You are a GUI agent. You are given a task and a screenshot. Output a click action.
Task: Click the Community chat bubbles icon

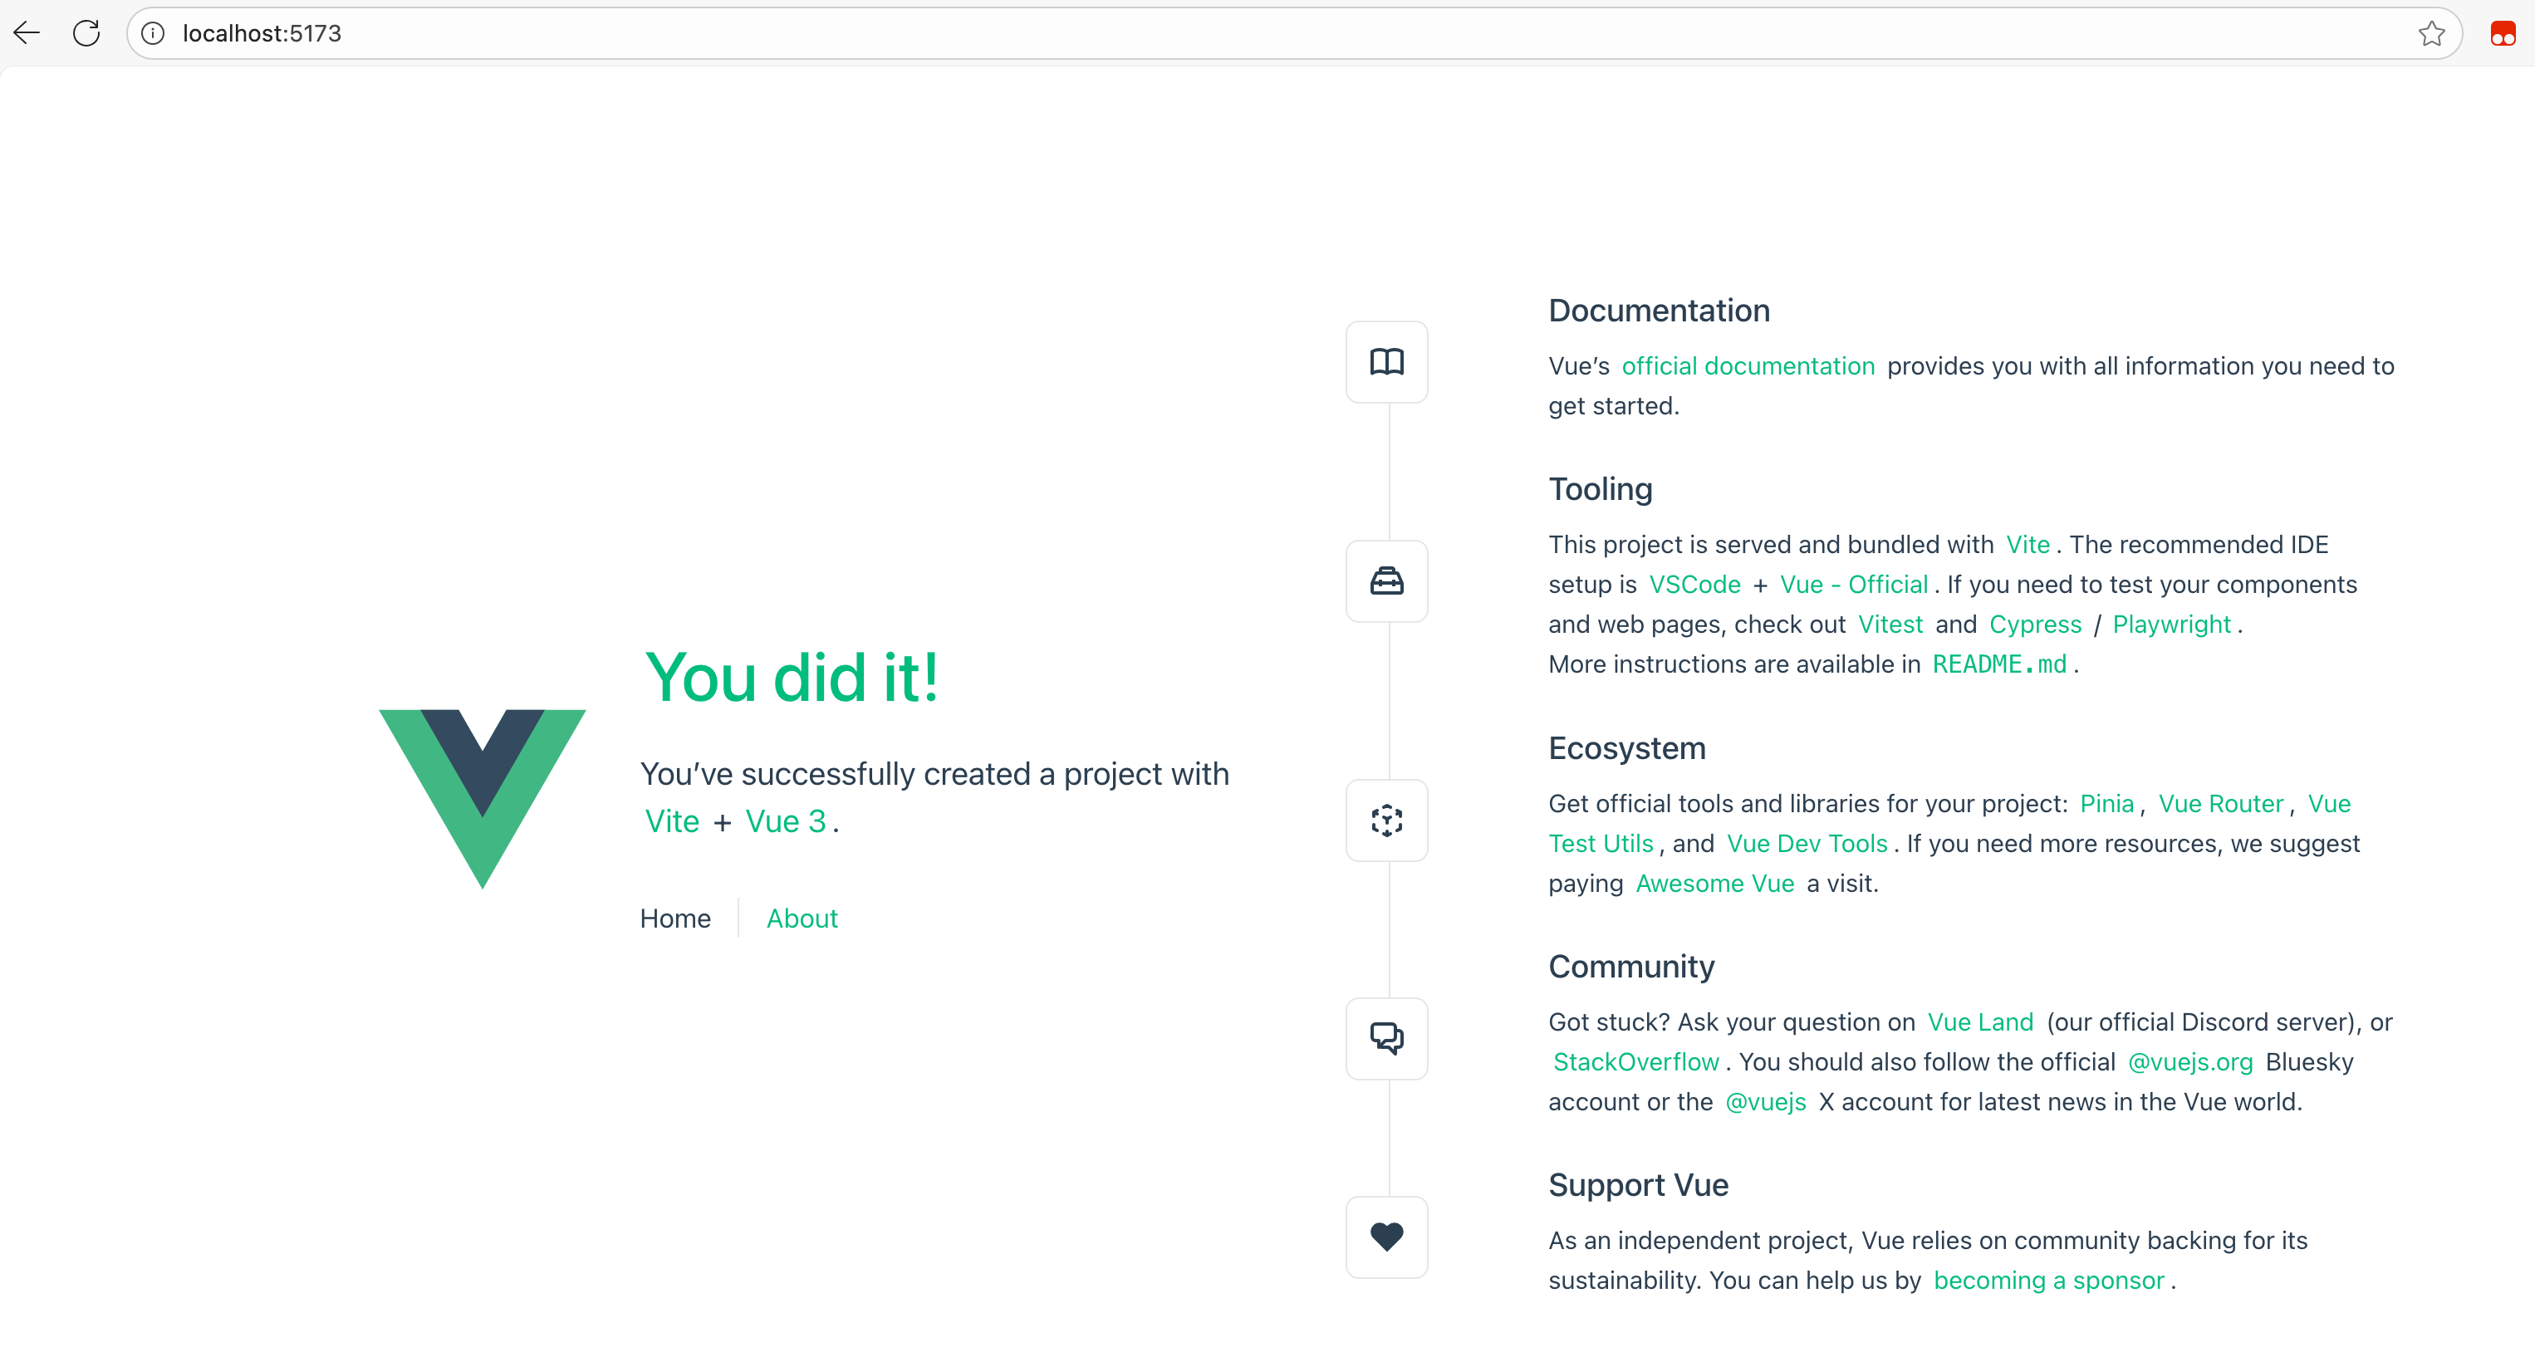(1386, 1039)
